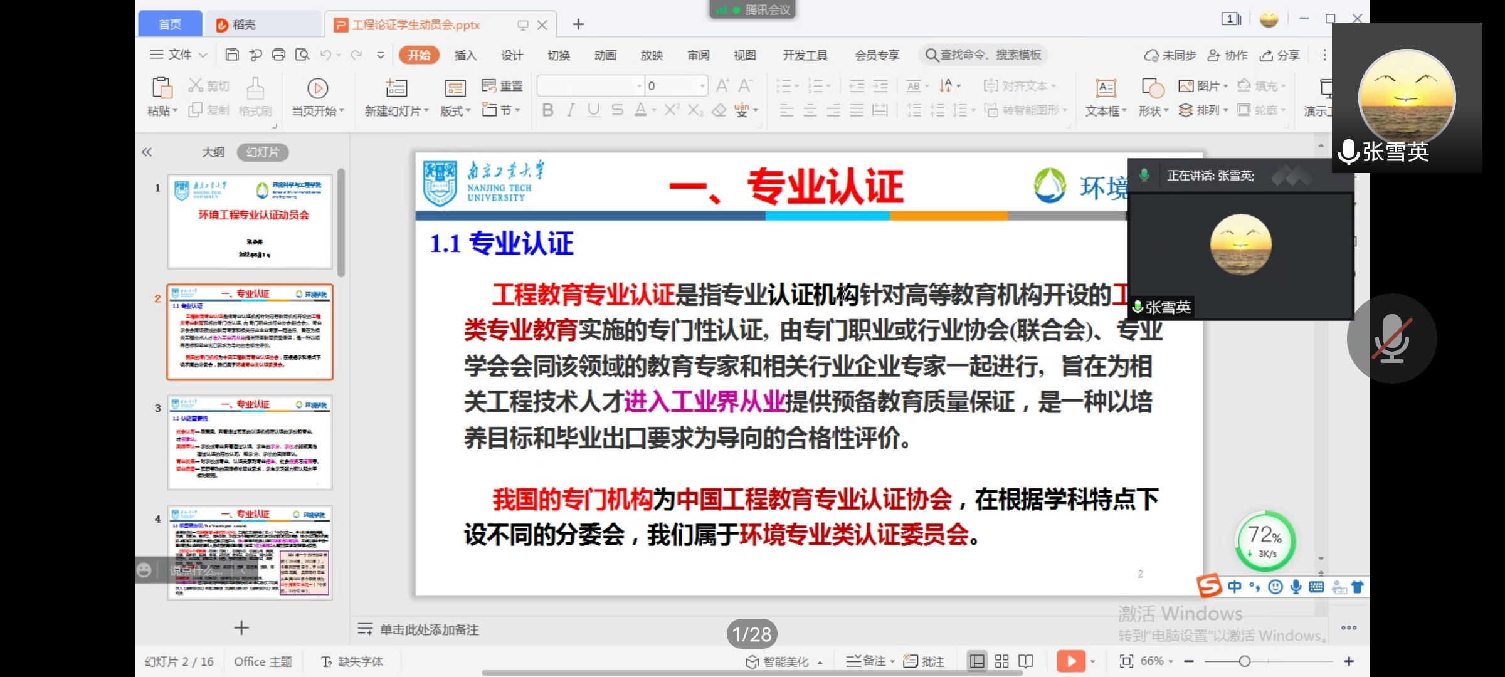Open the 插入 ribbon tab

[x=465, y=55]
